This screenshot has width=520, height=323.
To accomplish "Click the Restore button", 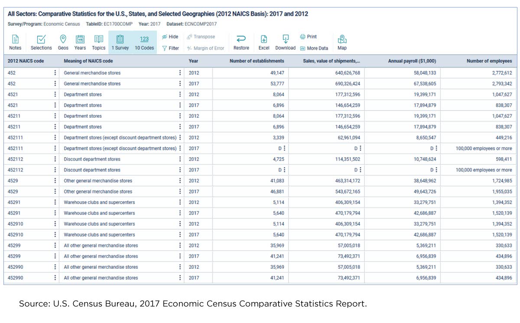I will 241,43.
